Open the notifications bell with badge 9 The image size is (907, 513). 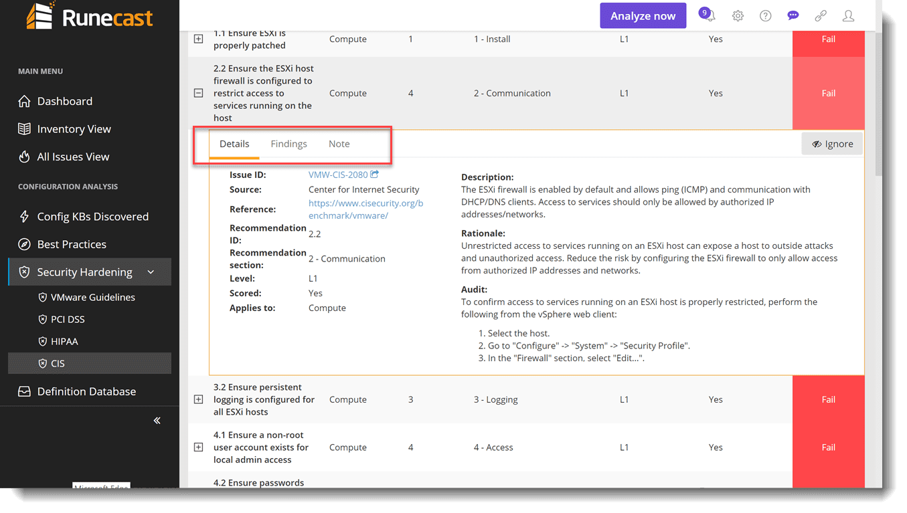(x=709, y=16)
